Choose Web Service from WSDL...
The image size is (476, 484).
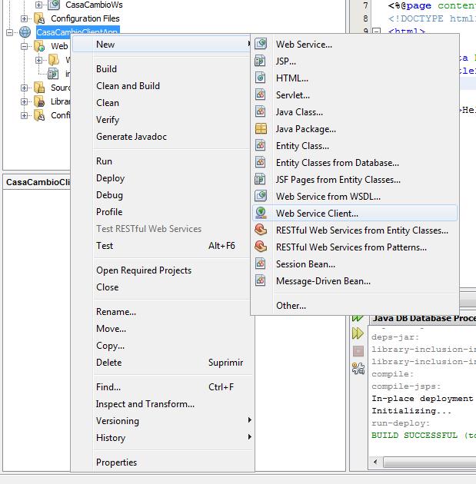point(328,197)
